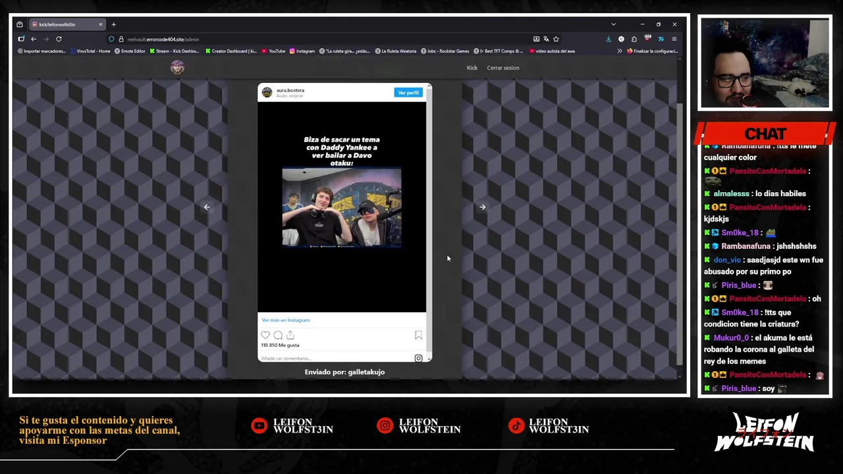Click the 118 850 Me gusta count
Screen dimensions: 843x474
tap(280, 345)
